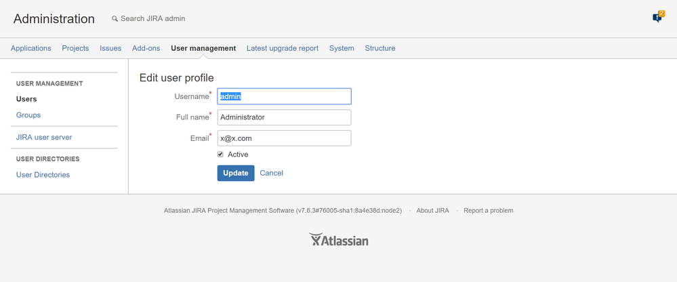Open the Structure tab
677x282 pixels.
pos(380,48)
